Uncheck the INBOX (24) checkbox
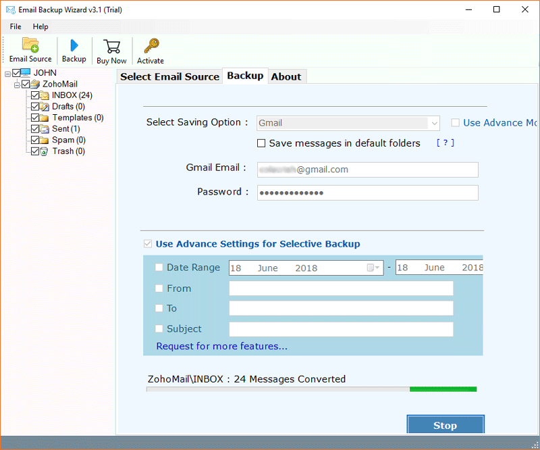This screenshot has width=540, height=450. click(35, 95)
